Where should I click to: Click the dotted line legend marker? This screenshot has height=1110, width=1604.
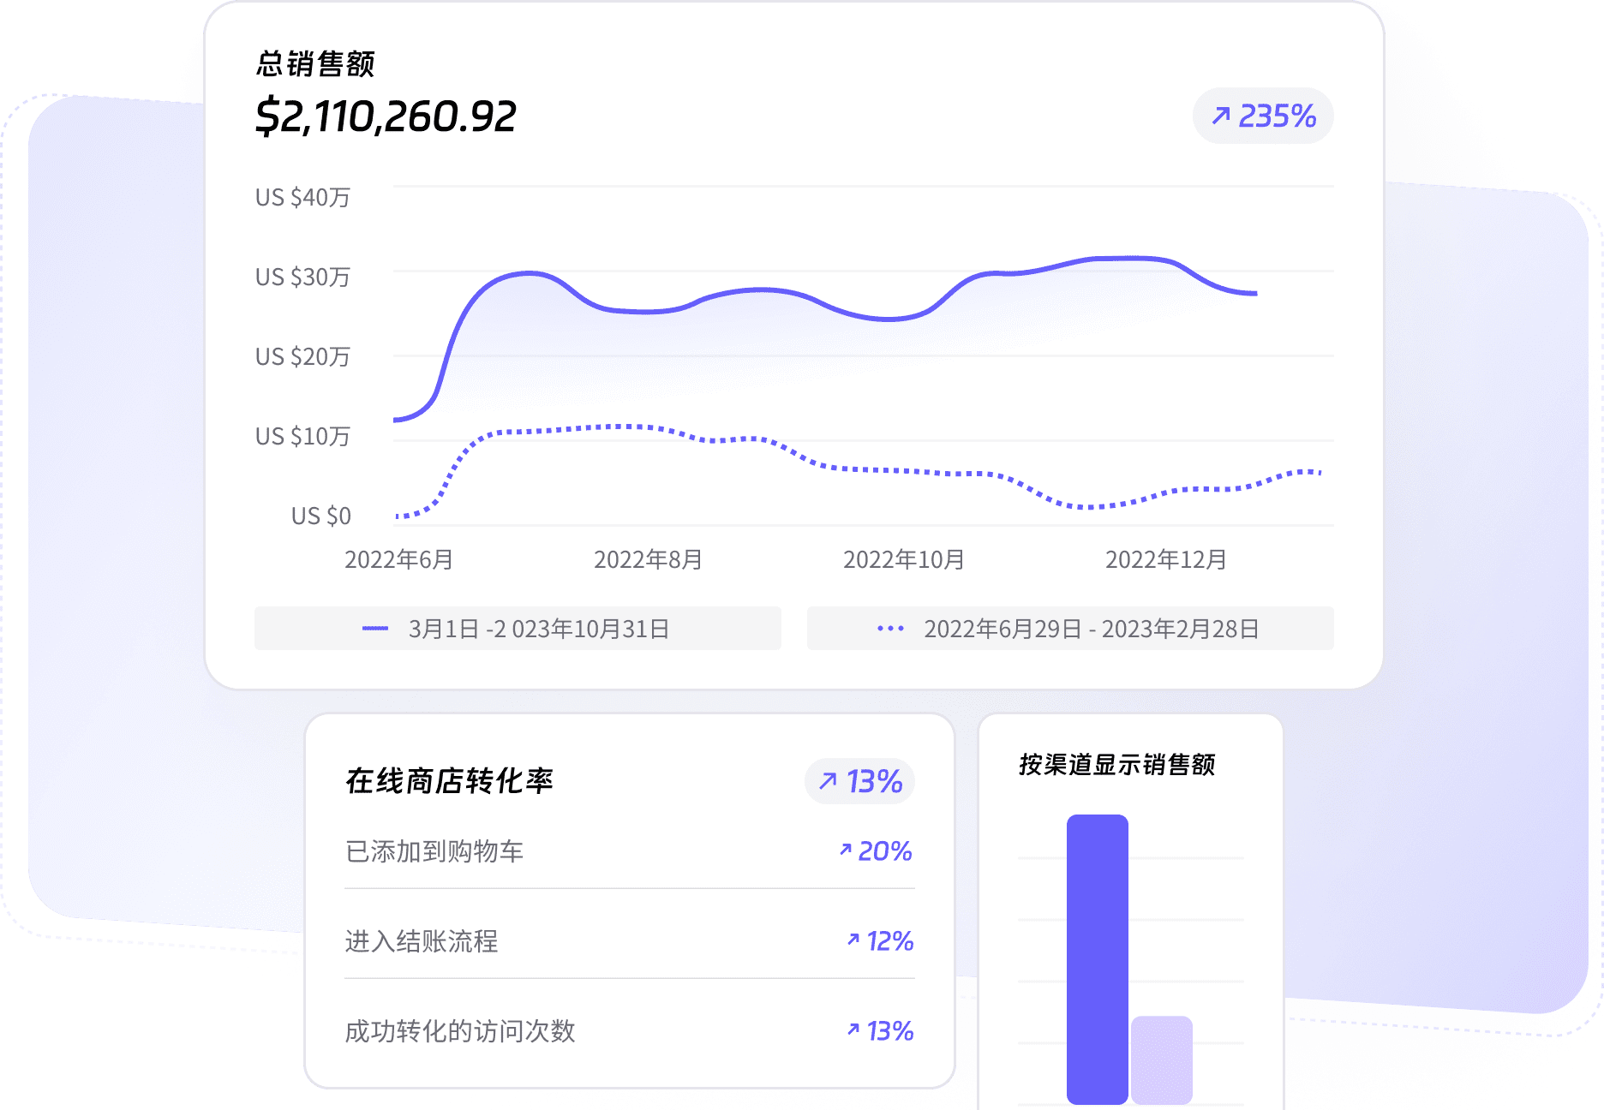click(x=890, y=629)
